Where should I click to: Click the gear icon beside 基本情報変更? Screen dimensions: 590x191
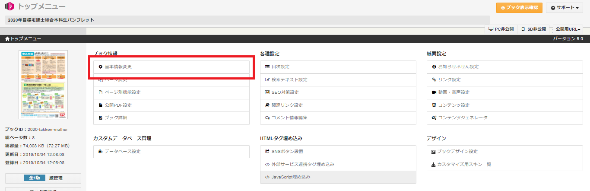point(101,67)
